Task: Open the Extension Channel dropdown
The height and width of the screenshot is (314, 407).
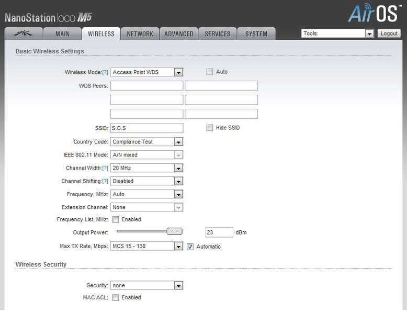Action: coord(146,207)
